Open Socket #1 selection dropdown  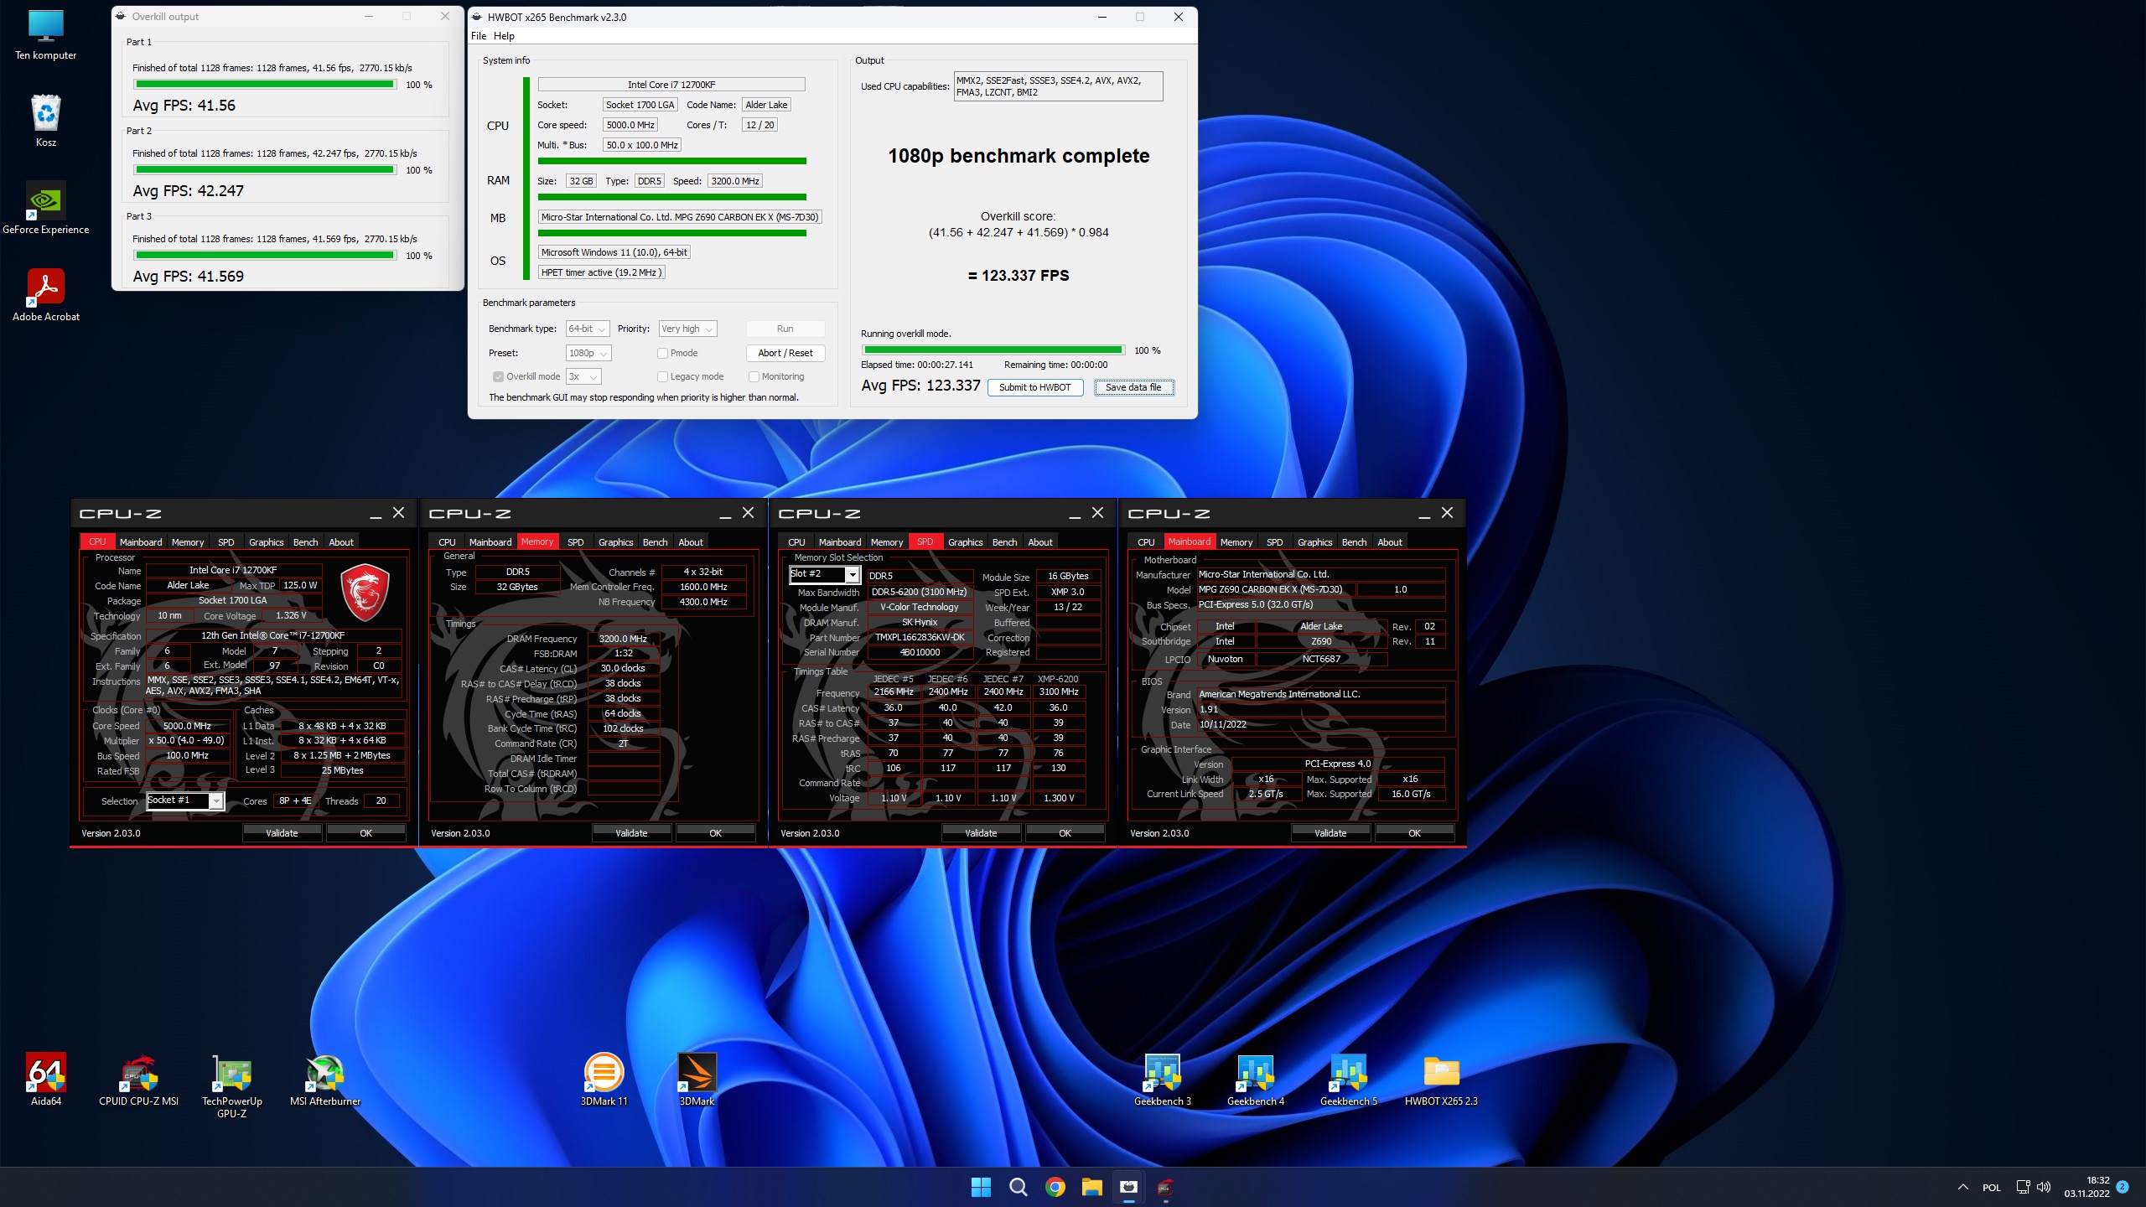(x=184, y=800)
